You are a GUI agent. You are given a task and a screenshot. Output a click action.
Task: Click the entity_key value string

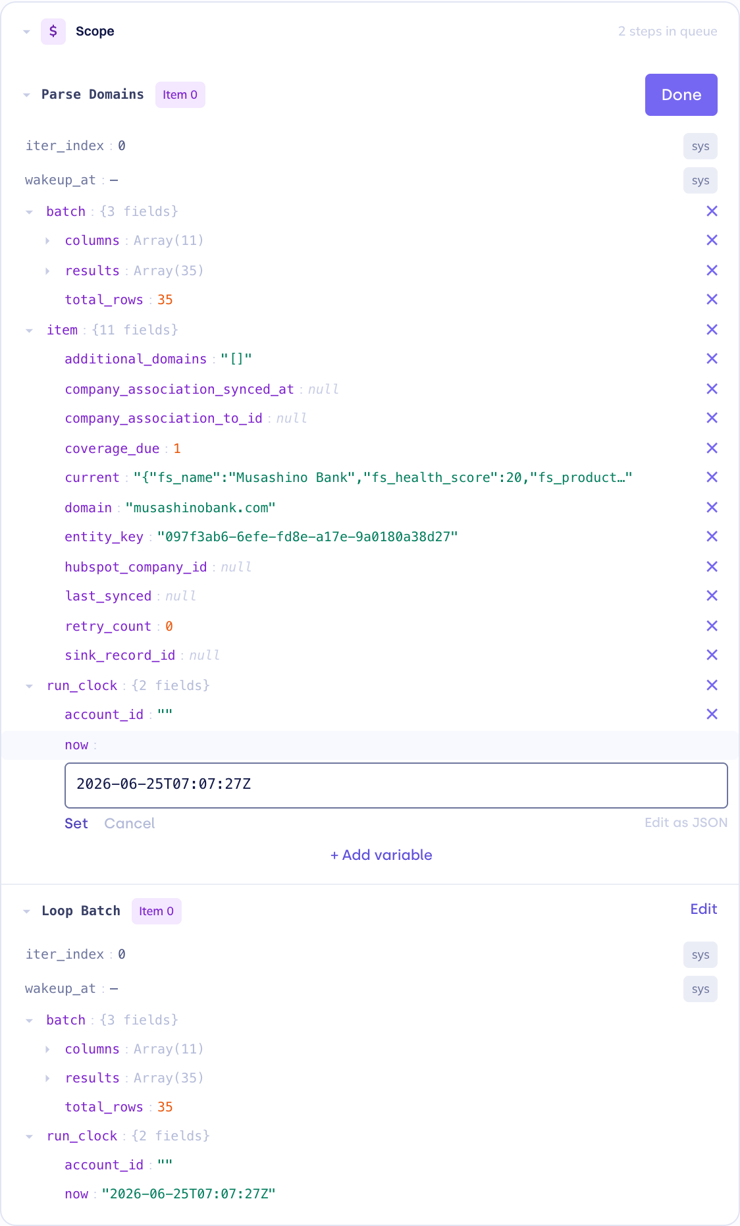pos(307,537)
